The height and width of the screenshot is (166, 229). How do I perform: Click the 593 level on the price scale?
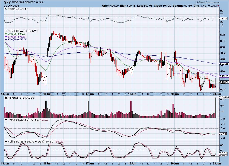[222, 89]
